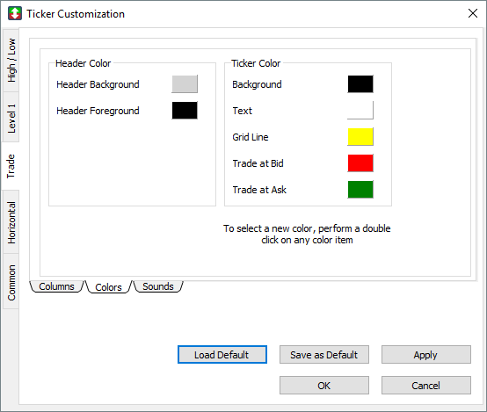Choose the white Text color swatch
Image resolution: width=487 pixels, height=412 pixels.
tap(360, 110)
